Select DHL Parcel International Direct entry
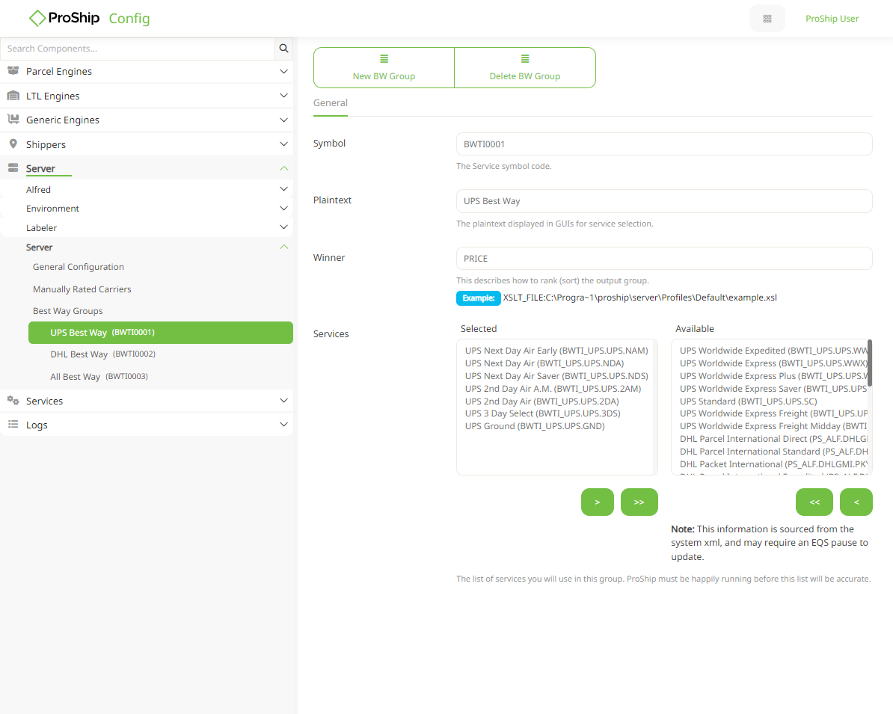 (x=773, y=439)
